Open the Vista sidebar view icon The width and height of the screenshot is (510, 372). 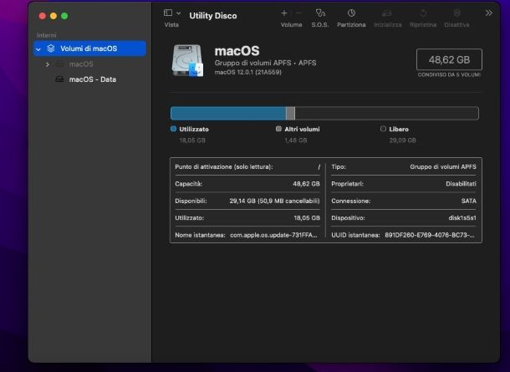pos(168,13)
